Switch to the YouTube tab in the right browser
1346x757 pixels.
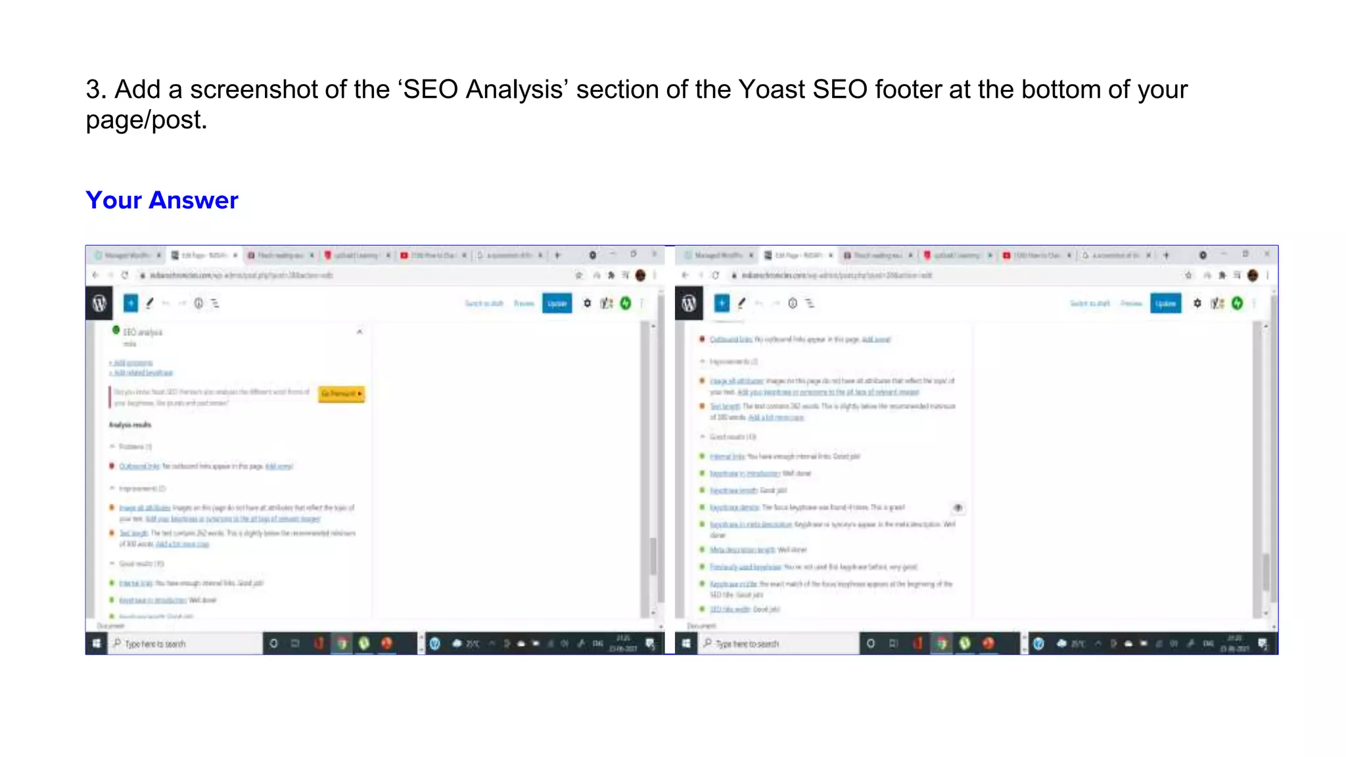pyautogui.click(x=1035, y=255)
